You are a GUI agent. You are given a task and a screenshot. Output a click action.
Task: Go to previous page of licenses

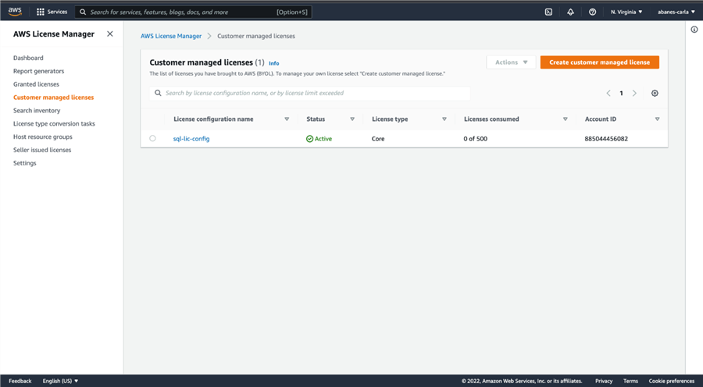[608, 93]
